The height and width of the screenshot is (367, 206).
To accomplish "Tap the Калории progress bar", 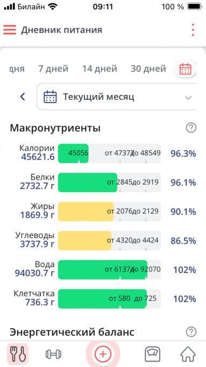I will (x=109, y=153).
